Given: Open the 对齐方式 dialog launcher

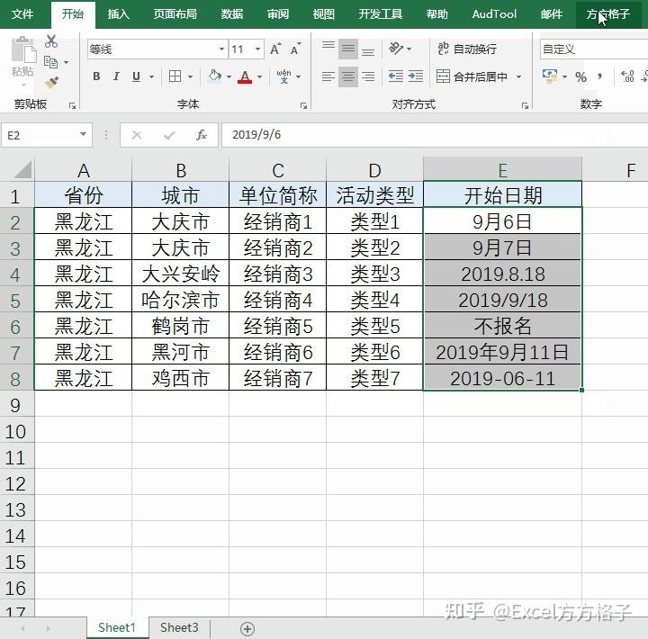Looking at the screenshot, I should [x=525, y=106].
